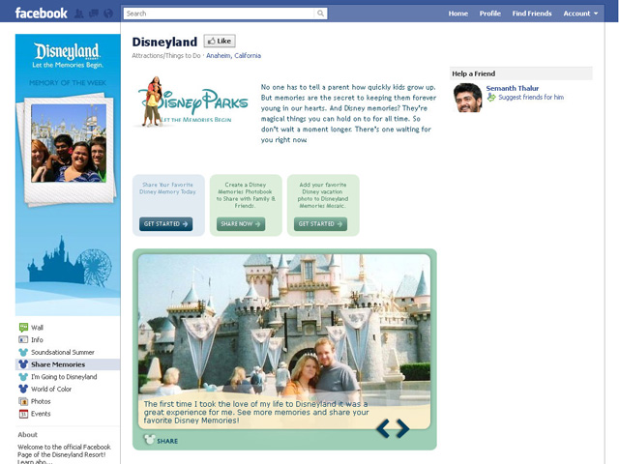Click the Photos icon in sidebar
Screen dimensions: 619x464
(23, 401)
